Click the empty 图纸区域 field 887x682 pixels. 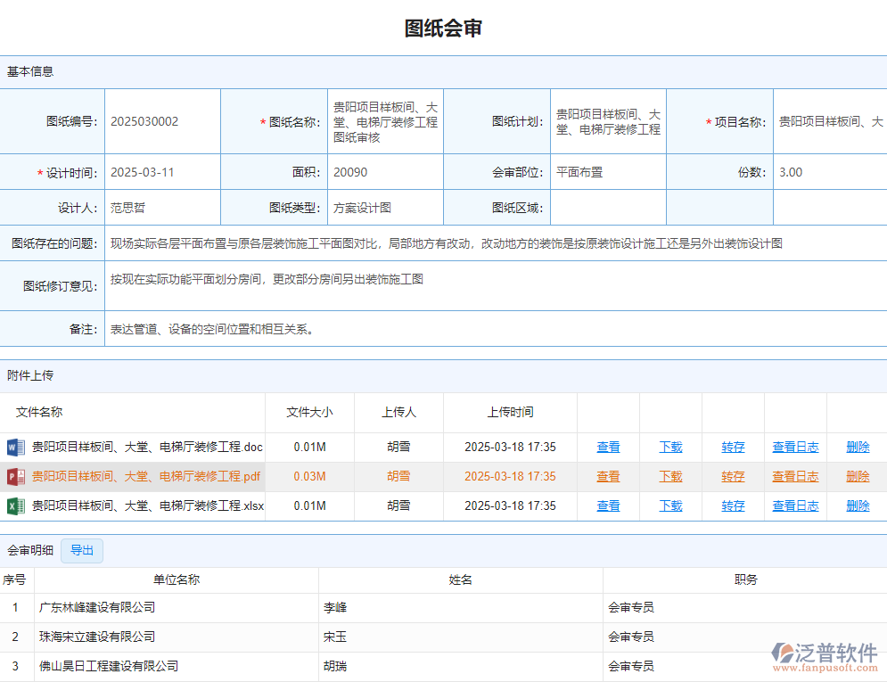coord(608,209)
